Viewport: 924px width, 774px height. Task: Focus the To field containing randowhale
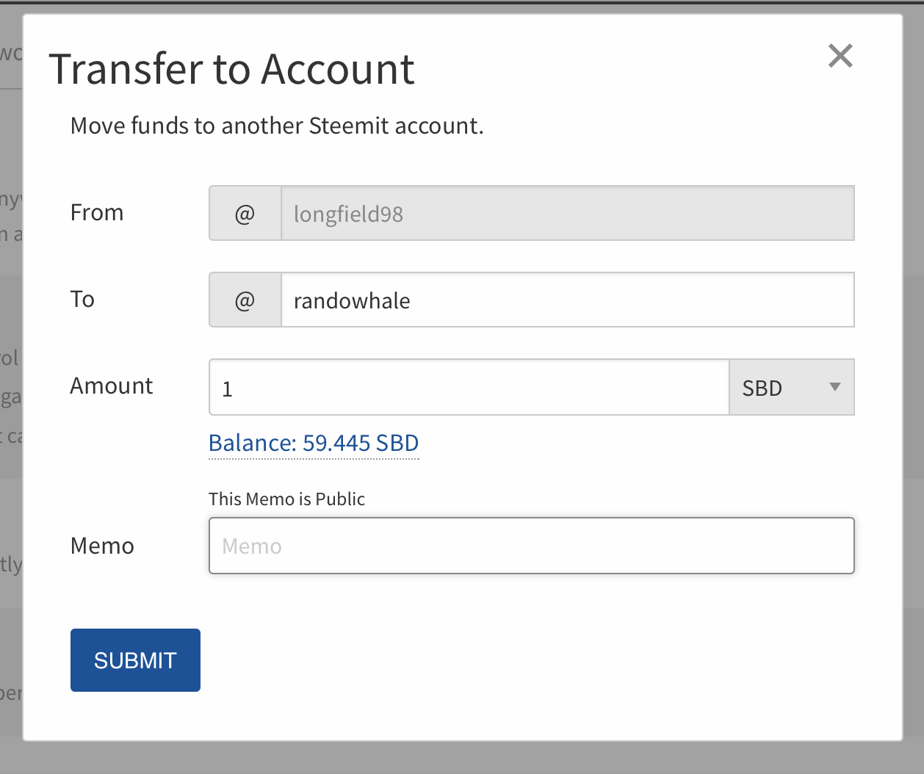pyautogui.click(x=568, y=300)
